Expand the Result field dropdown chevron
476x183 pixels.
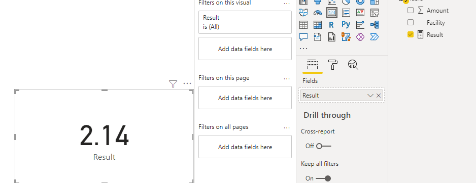(370, 96)
